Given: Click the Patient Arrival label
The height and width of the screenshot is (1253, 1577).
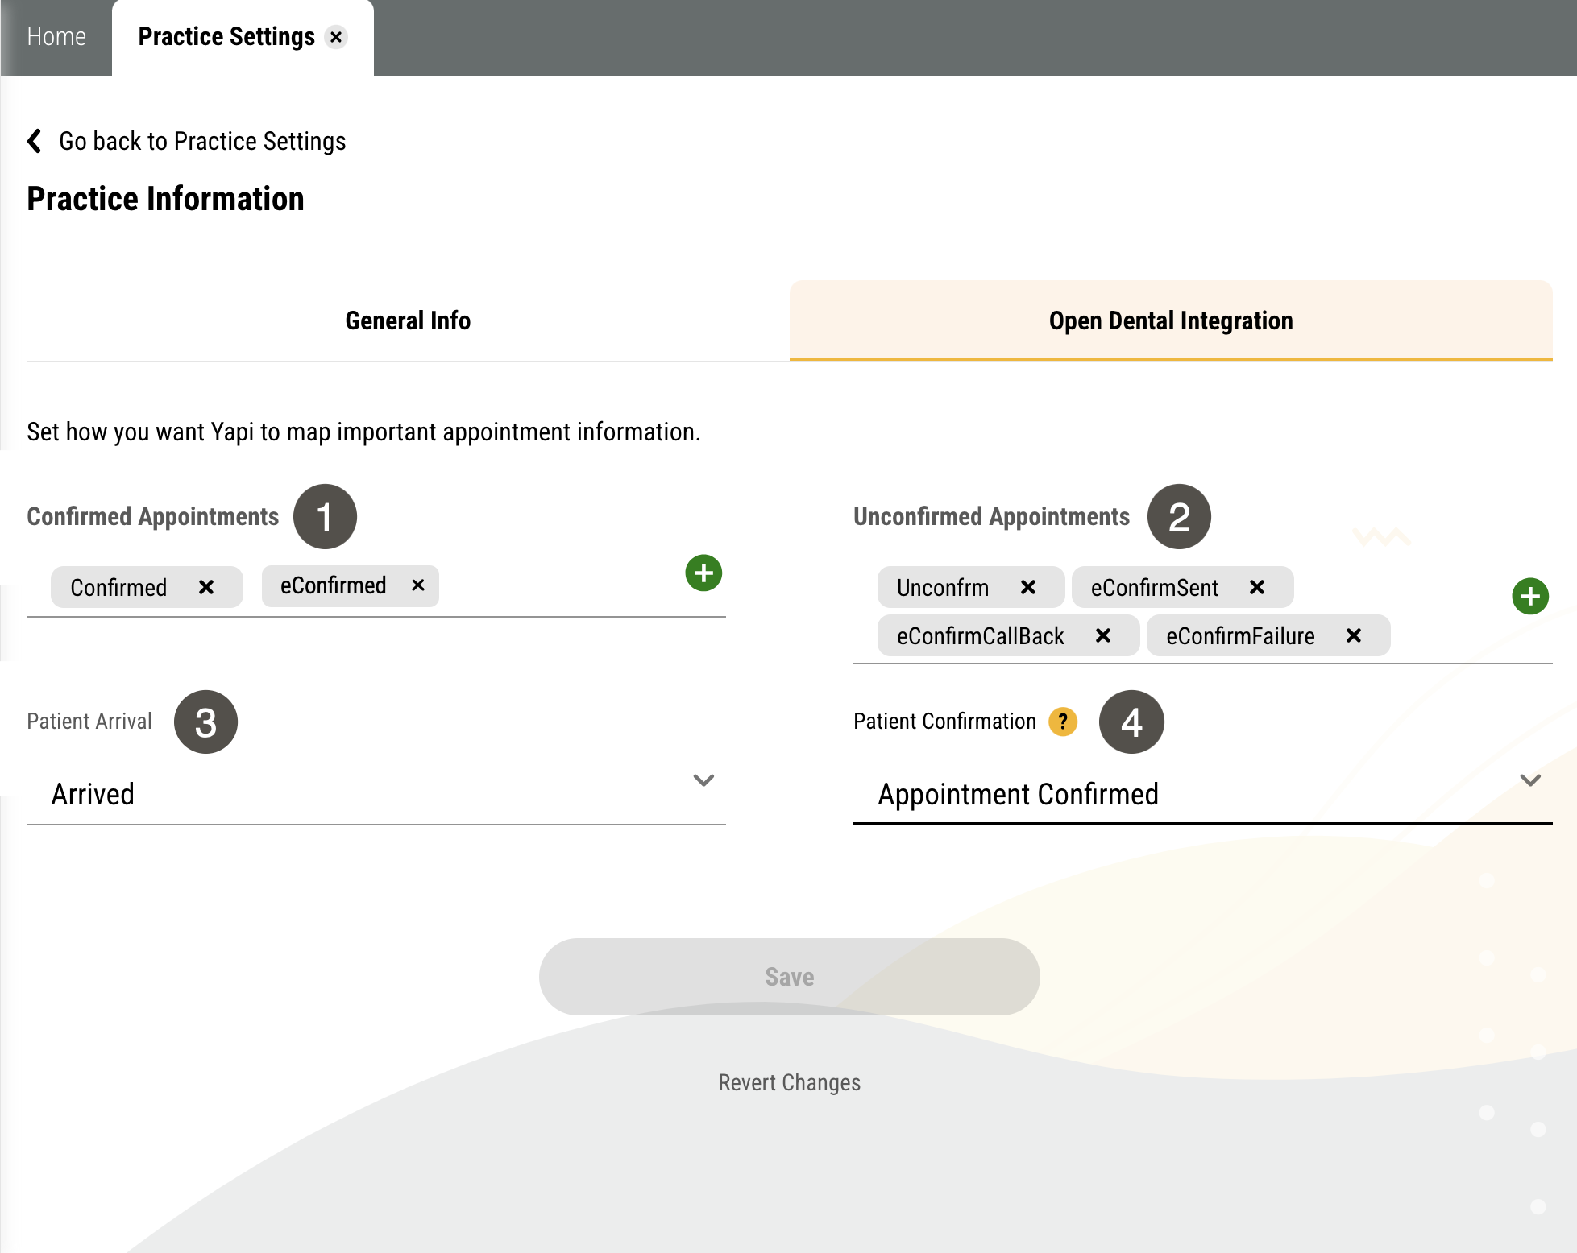Looking at the screenshot, I should point(89,721).
